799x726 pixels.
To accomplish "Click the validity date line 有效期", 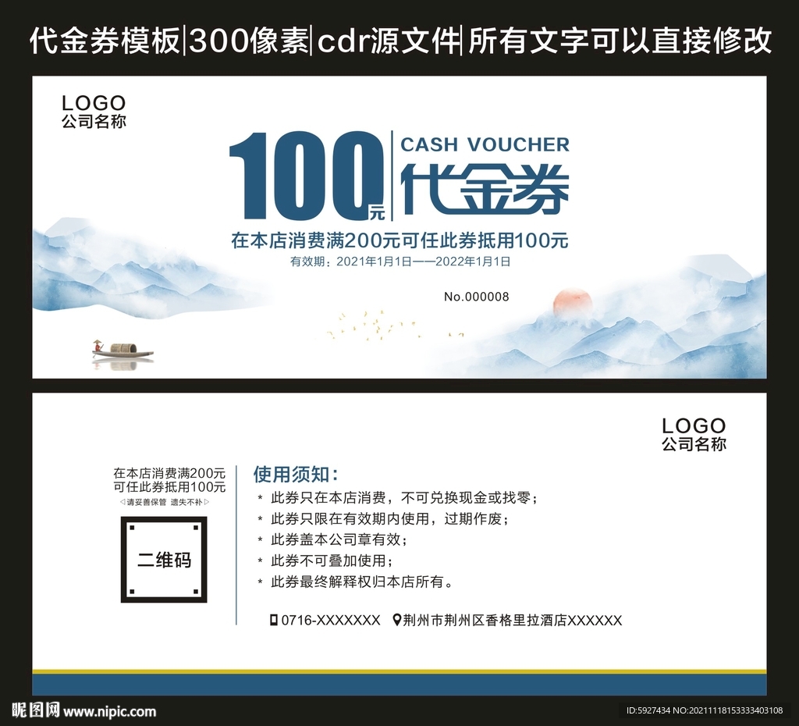I will 399,262.
